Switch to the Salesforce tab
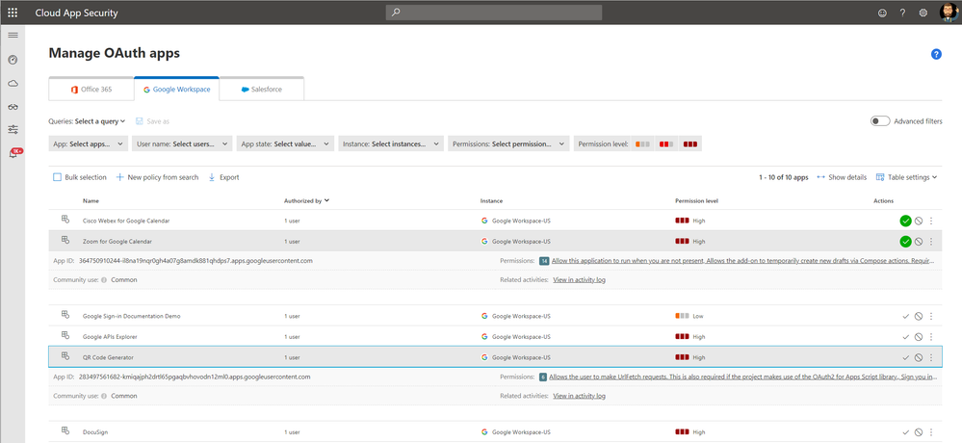 262,90
